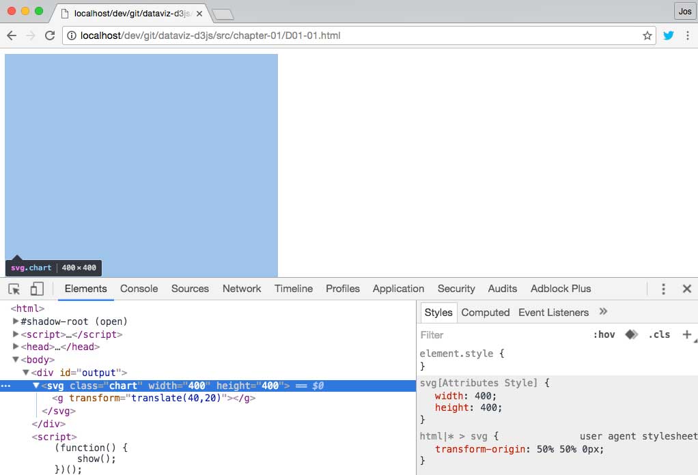Click the width: 400 style property

tap(466, 396)
